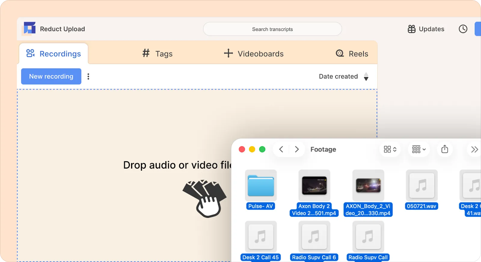The height and width of the screenshot is (262, 481).
Task: Click the Reduct logo icon
Action: tap(29, 29)
